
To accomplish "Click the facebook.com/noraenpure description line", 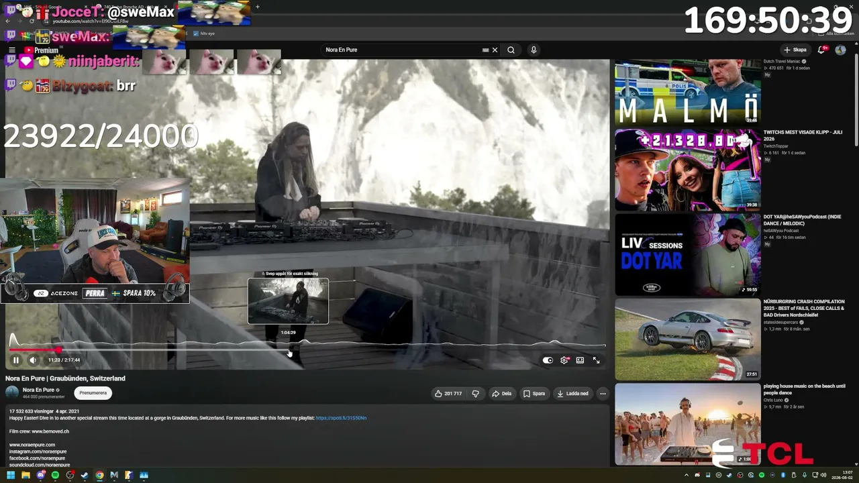I will (38, 458).
